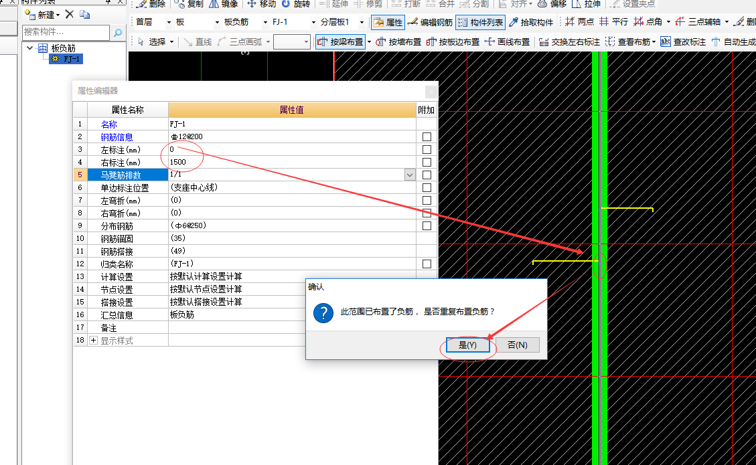The image size is (756, 465).
Task: Click the 旋转 rotate tool
Action: point(295,4)
